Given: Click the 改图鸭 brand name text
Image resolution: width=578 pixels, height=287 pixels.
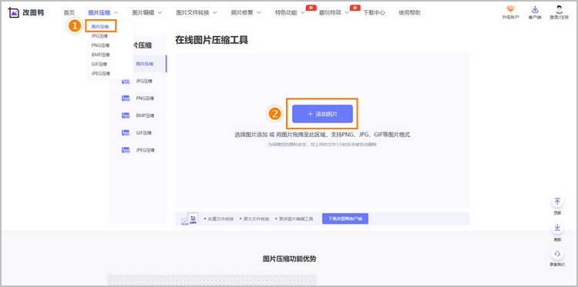Looking at the screenshot, I should [x=33, y=12].
